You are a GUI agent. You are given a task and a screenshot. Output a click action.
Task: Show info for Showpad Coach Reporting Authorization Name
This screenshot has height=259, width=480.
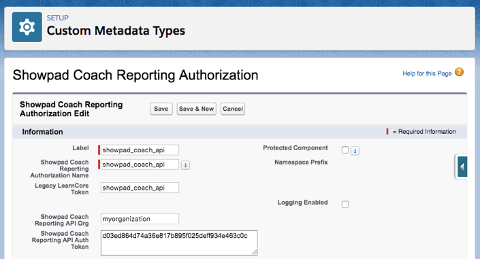point(185,165)
